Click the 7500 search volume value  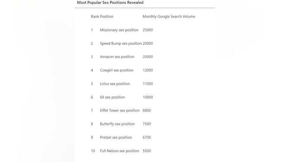(x=147, y=124)
